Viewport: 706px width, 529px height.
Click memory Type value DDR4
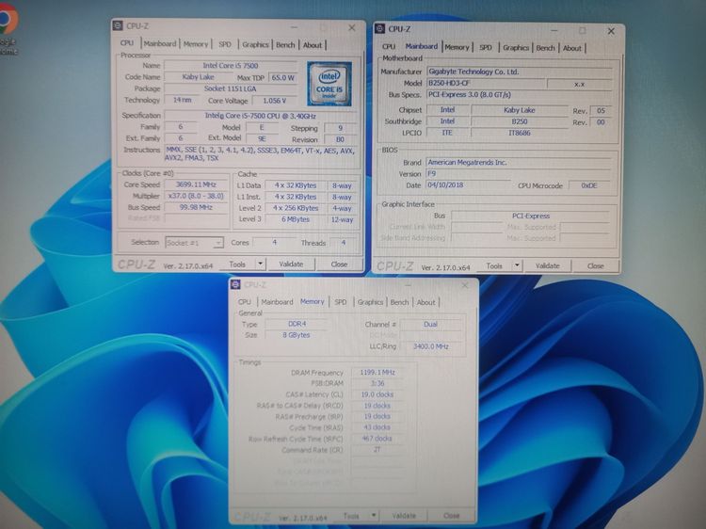(297, 324)
